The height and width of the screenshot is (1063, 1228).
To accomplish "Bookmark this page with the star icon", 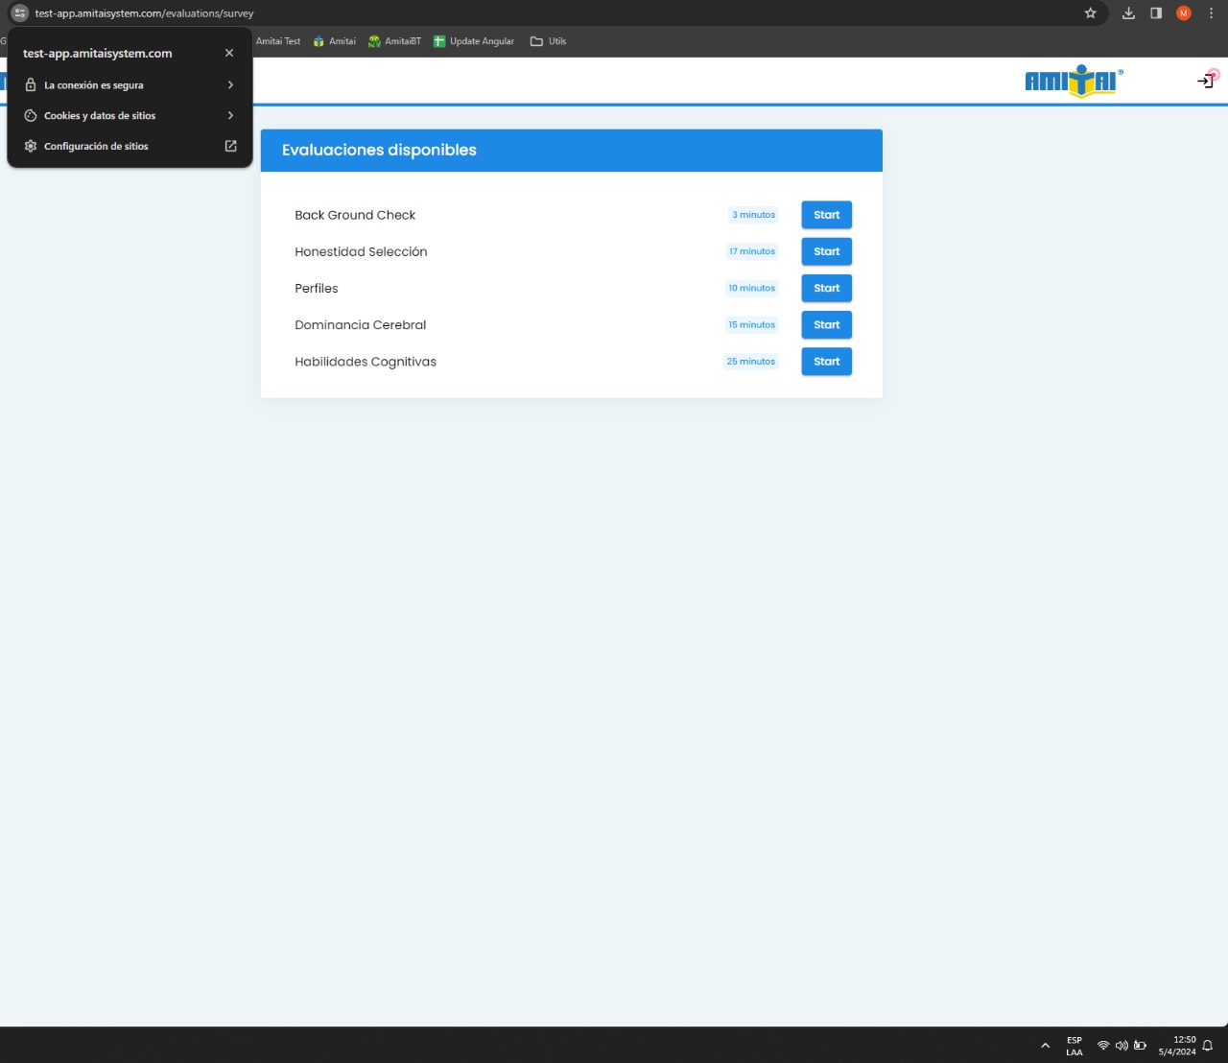I will [1090, 13].
